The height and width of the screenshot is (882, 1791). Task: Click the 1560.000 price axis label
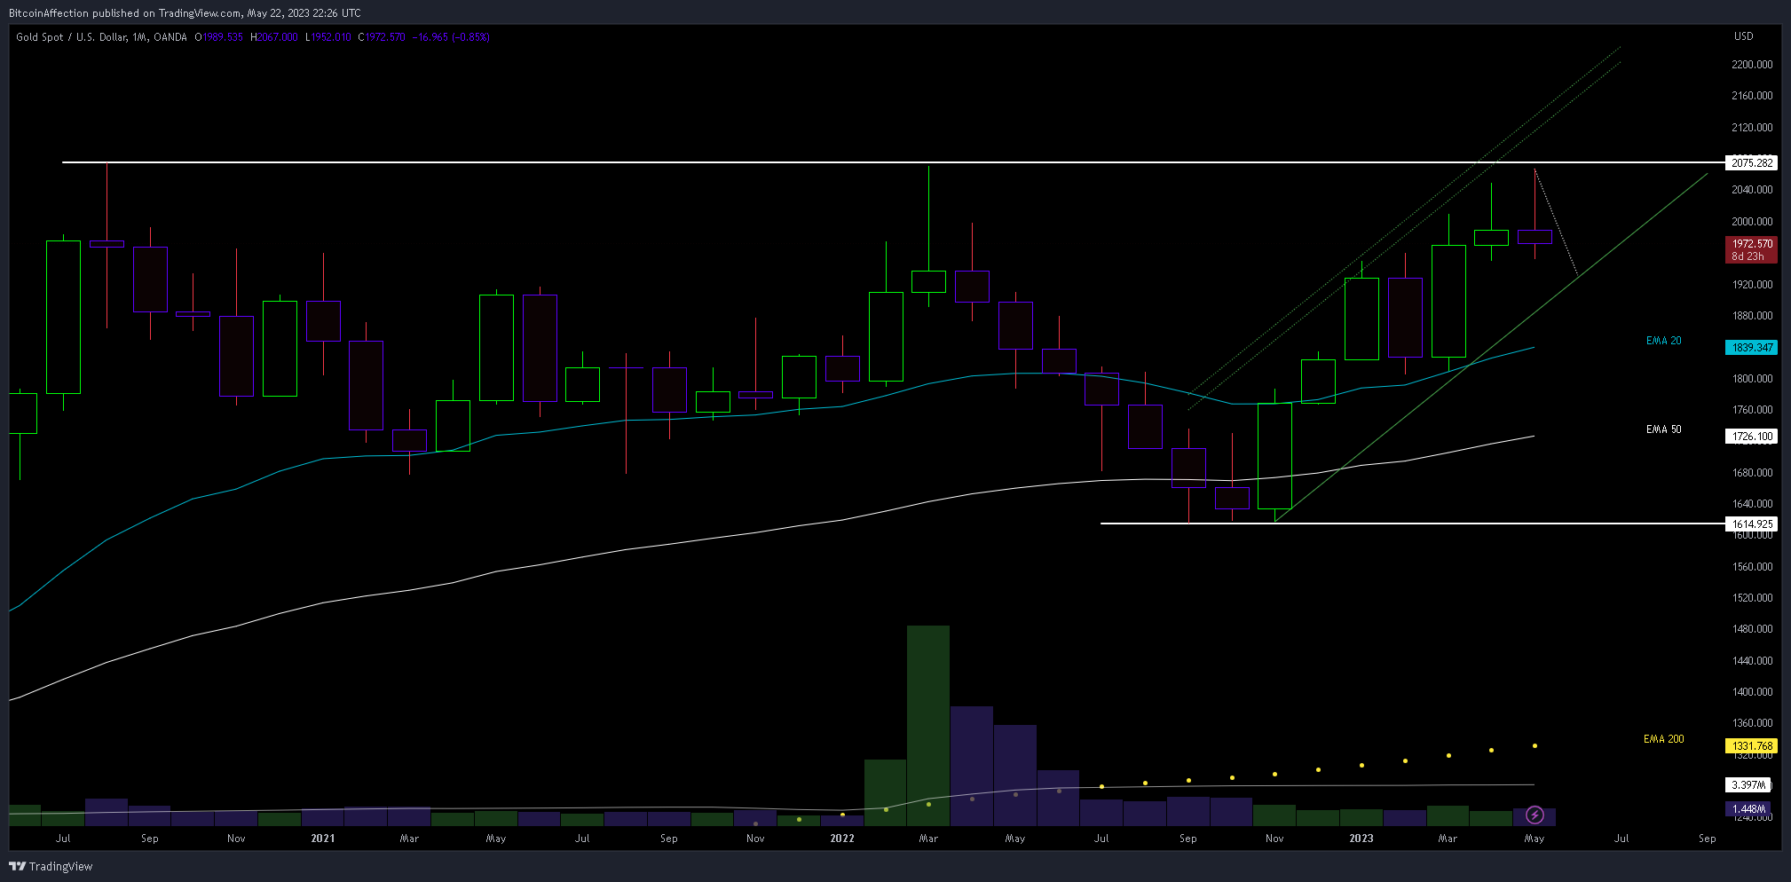click(1752, 567)
